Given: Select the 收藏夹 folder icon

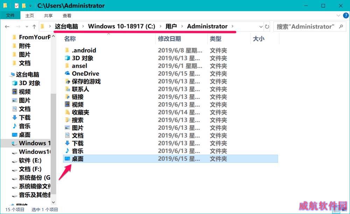Looking at the screenshot, I should tap(67, 112).
